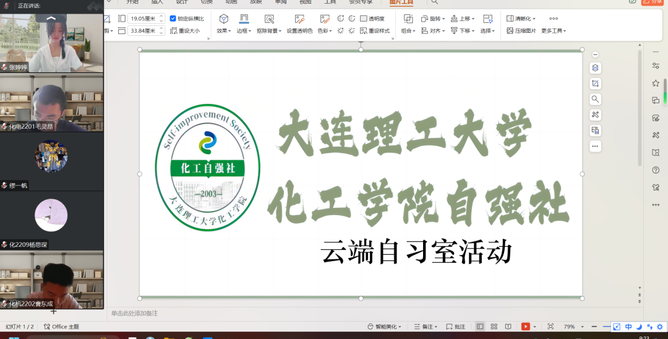Click 重设样式 reset style
Screen dimensions: 668x339
375,31
